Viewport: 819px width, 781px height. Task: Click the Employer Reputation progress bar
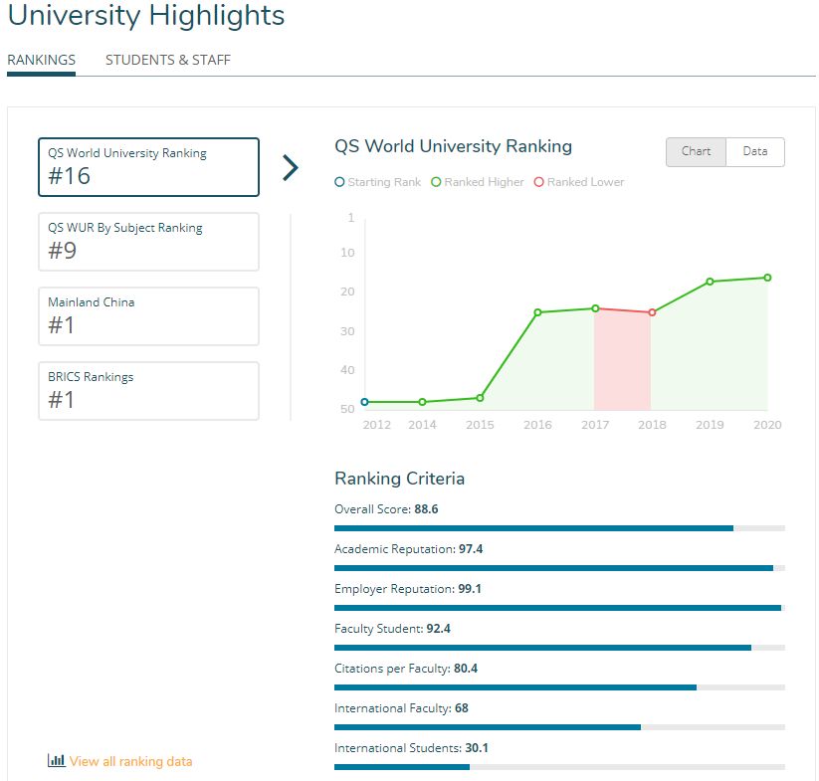559,608
